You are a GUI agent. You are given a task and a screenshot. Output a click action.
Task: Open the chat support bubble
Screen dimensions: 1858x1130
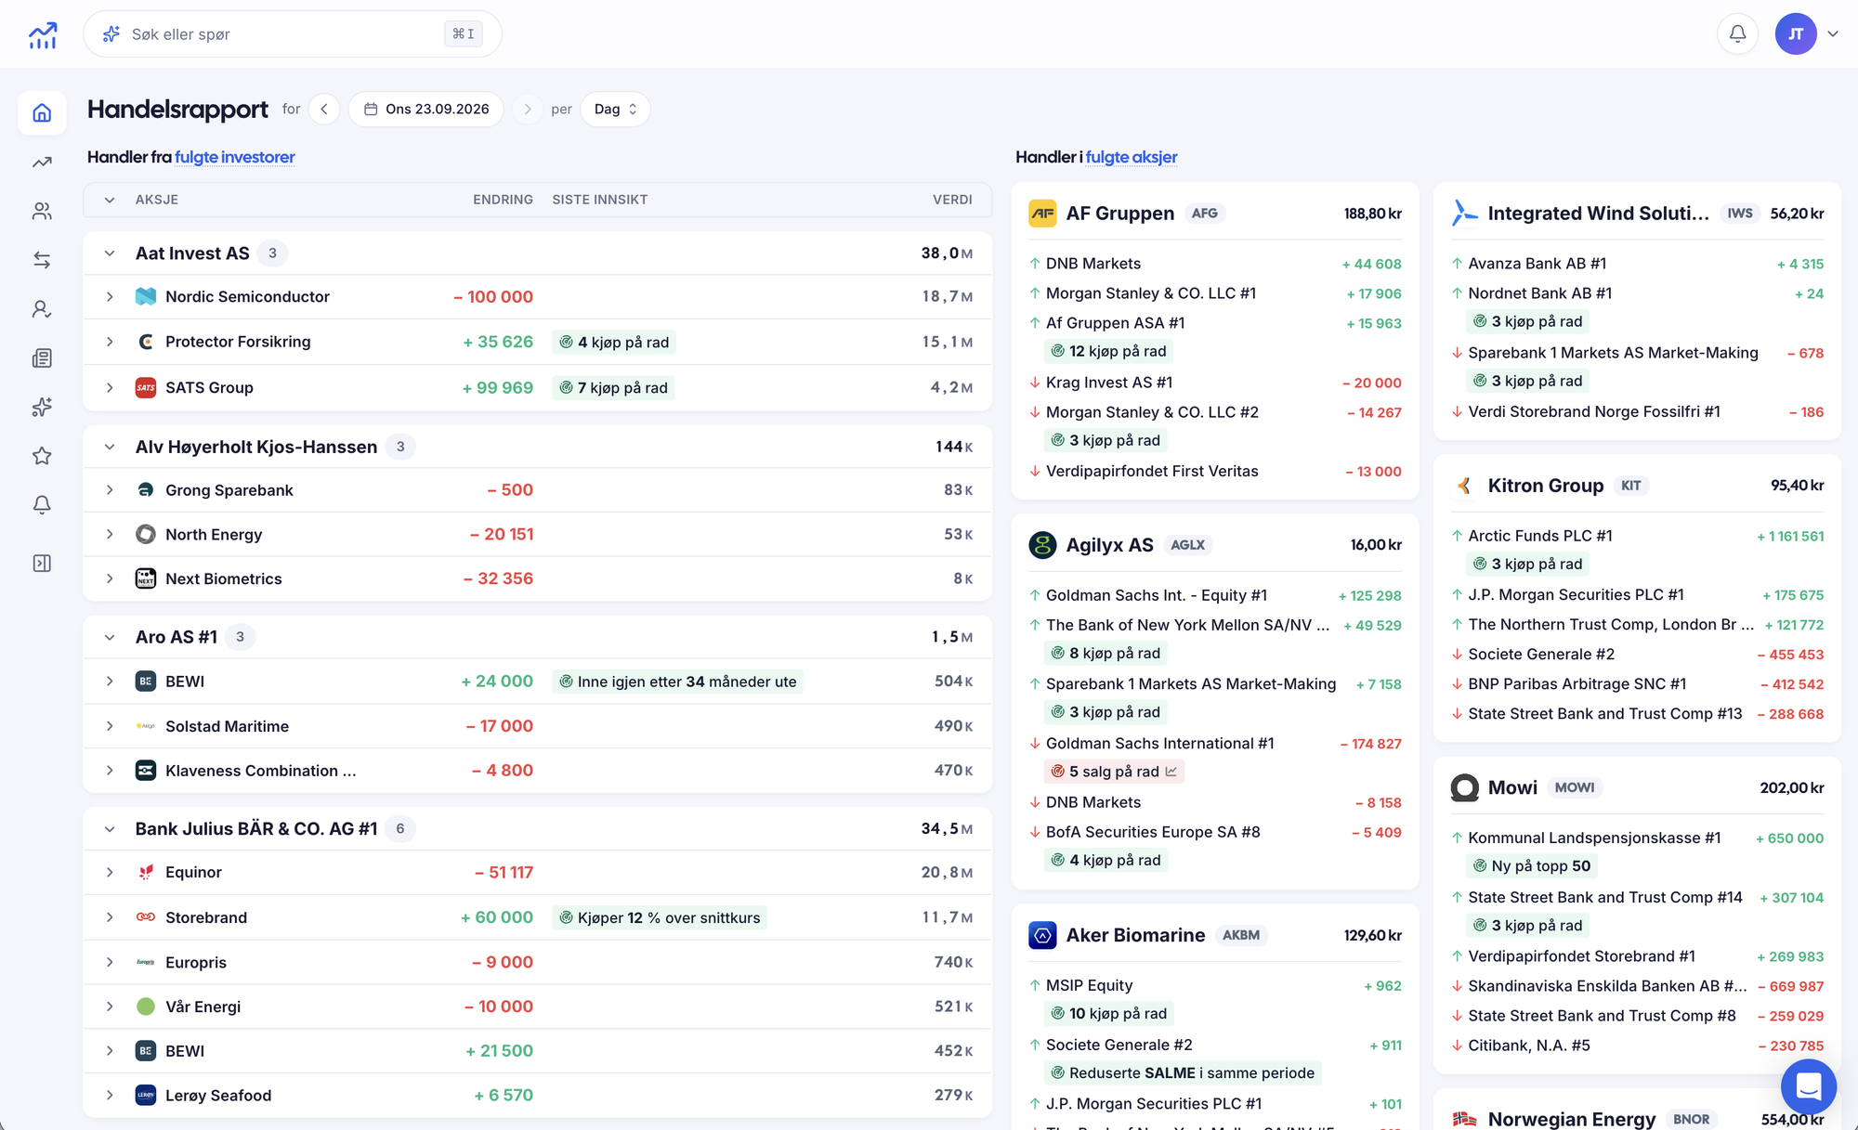point(1808,1085)
